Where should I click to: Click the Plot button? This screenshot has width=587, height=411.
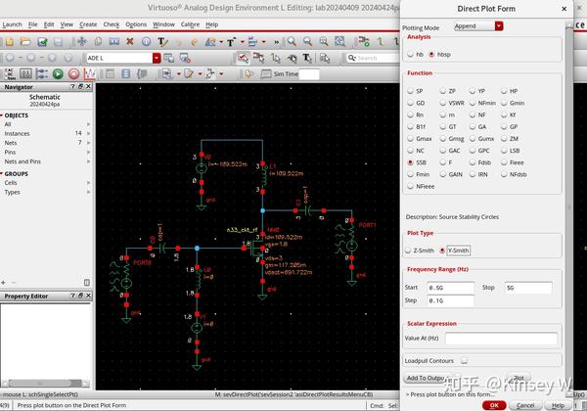click(x=519, y=378)
